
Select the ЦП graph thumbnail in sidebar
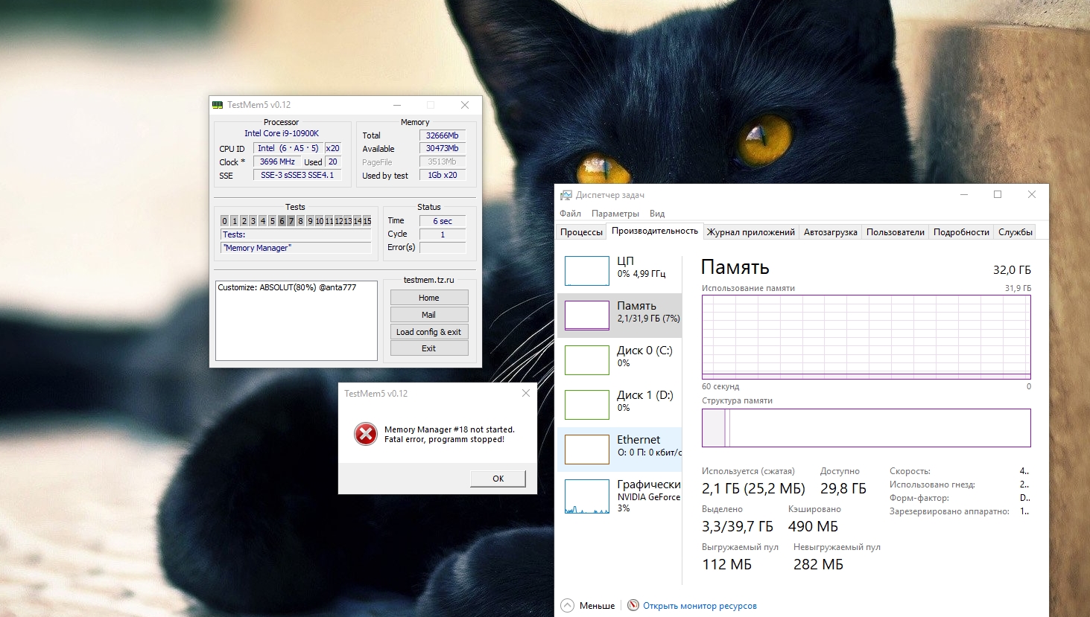point(587,271)
